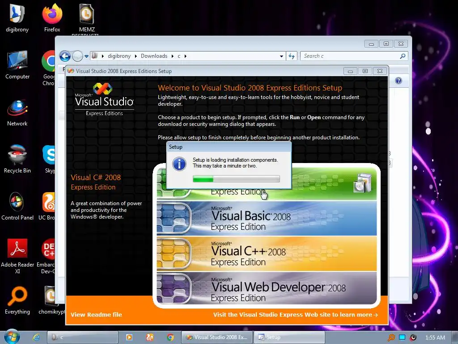Choose Visual Basic 2008 Express Edition
Screen dimensions: 458x344
[x=267, y=219]
